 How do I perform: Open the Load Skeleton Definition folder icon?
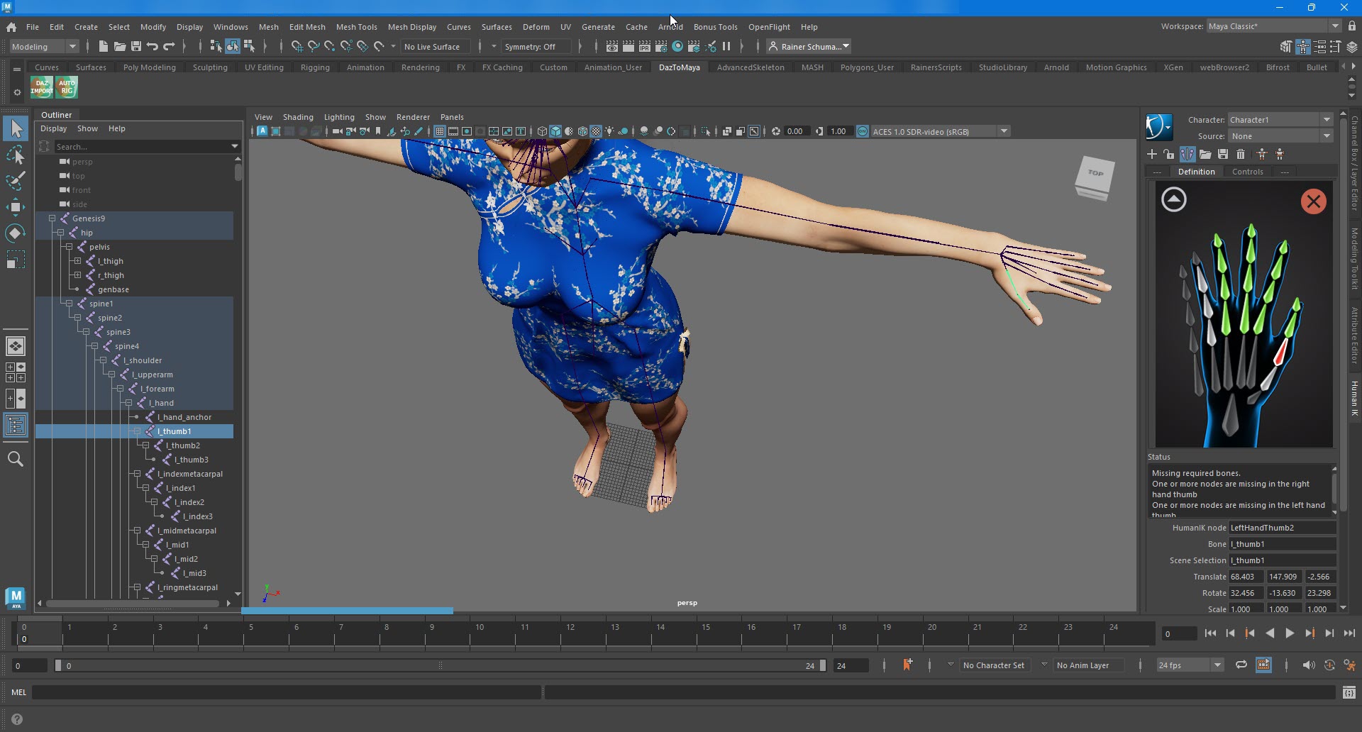point(1205,154)
